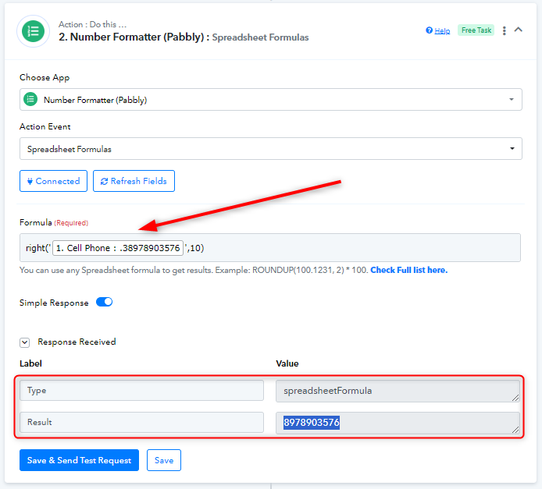Click the refresh arrows icon on Refresh Fields
This screenshot has width=542, height=489.
click(104, 181)
